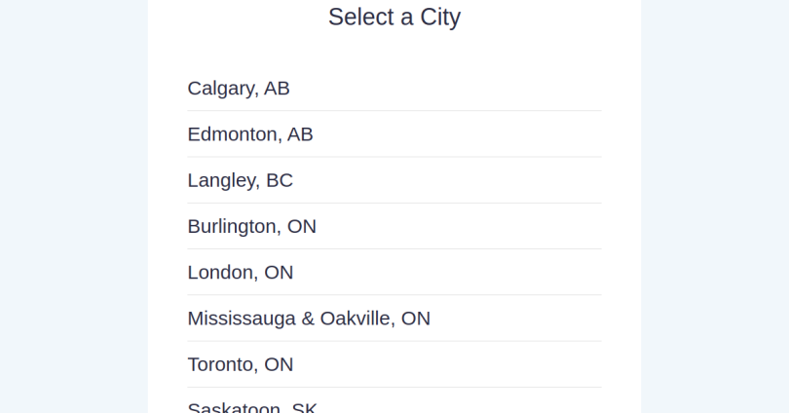The width and height of the screenshot is (789, 413).
Task: Click the 'ON' abbreviation beside Toronto
Action: [x=279, y=364]
